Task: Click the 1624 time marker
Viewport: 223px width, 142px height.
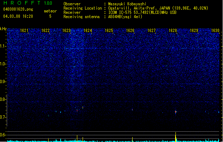Action: 88,31
